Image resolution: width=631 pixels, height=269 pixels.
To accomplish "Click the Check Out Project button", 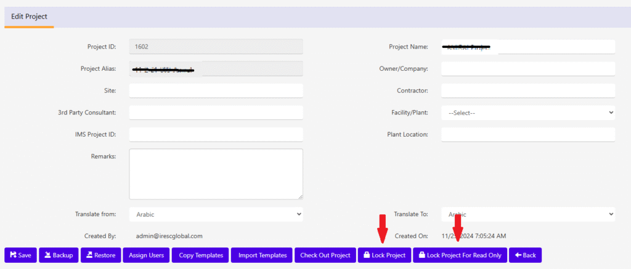I will click(x=325, y=255).
